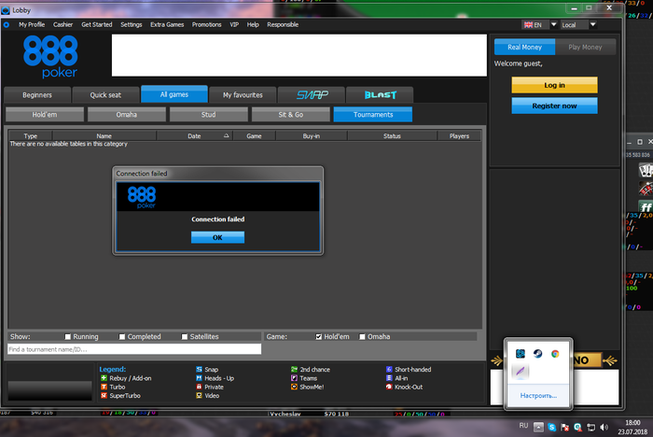Switch to Real Money mode
The height and width of the screenshot is (437, 653).
(524, 47)
